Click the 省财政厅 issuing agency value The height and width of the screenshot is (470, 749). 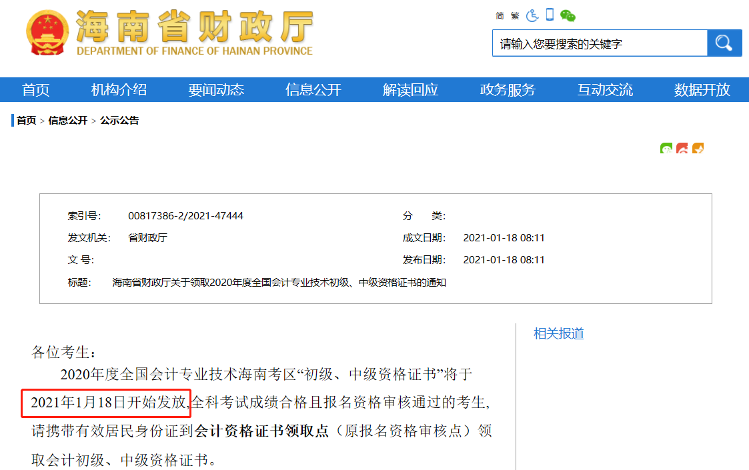click(147, 238)
